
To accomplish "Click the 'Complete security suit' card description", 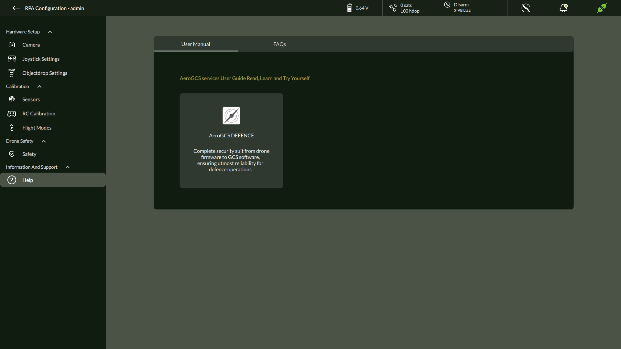I will 231,160.
